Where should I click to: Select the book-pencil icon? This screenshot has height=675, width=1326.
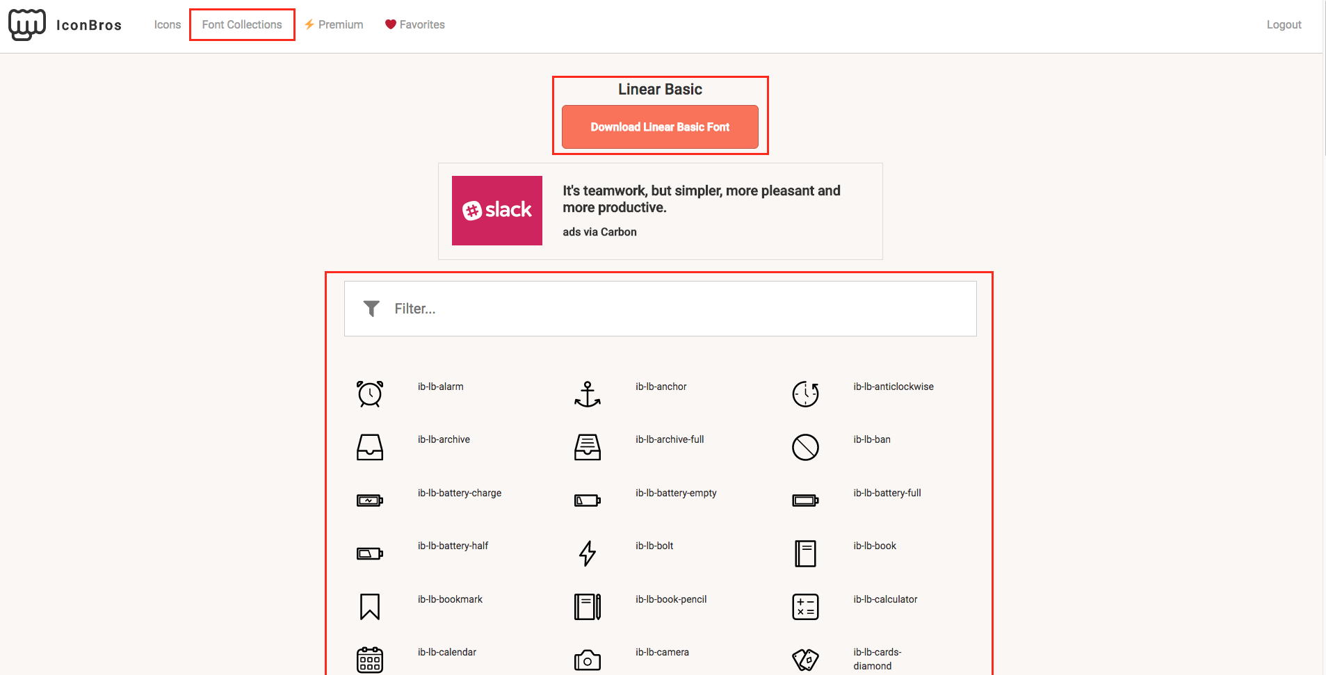point(588,607)
